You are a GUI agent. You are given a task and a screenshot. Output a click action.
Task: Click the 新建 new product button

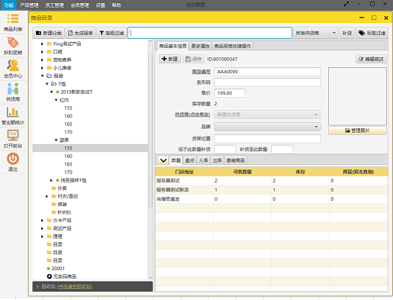tap(169, 59)
